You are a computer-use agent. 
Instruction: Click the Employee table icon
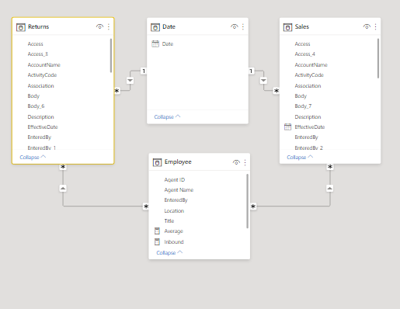point(157,162)
